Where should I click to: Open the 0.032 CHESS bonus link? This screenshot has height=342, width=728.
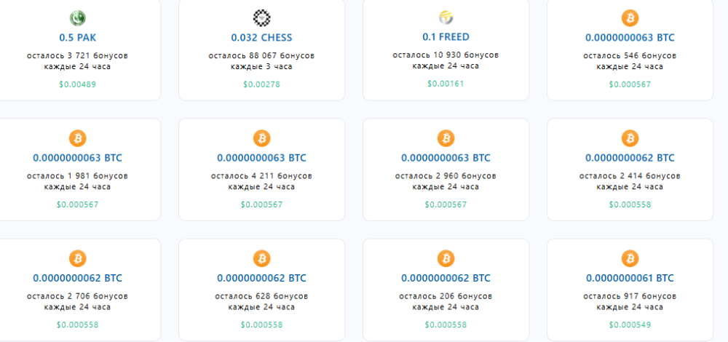pyautogui.click(x=261, y=37)
